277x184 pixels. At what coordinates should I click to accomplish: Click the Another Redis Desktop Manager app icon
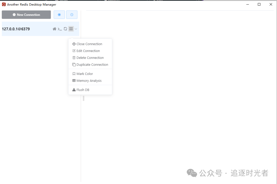(4, 4)
